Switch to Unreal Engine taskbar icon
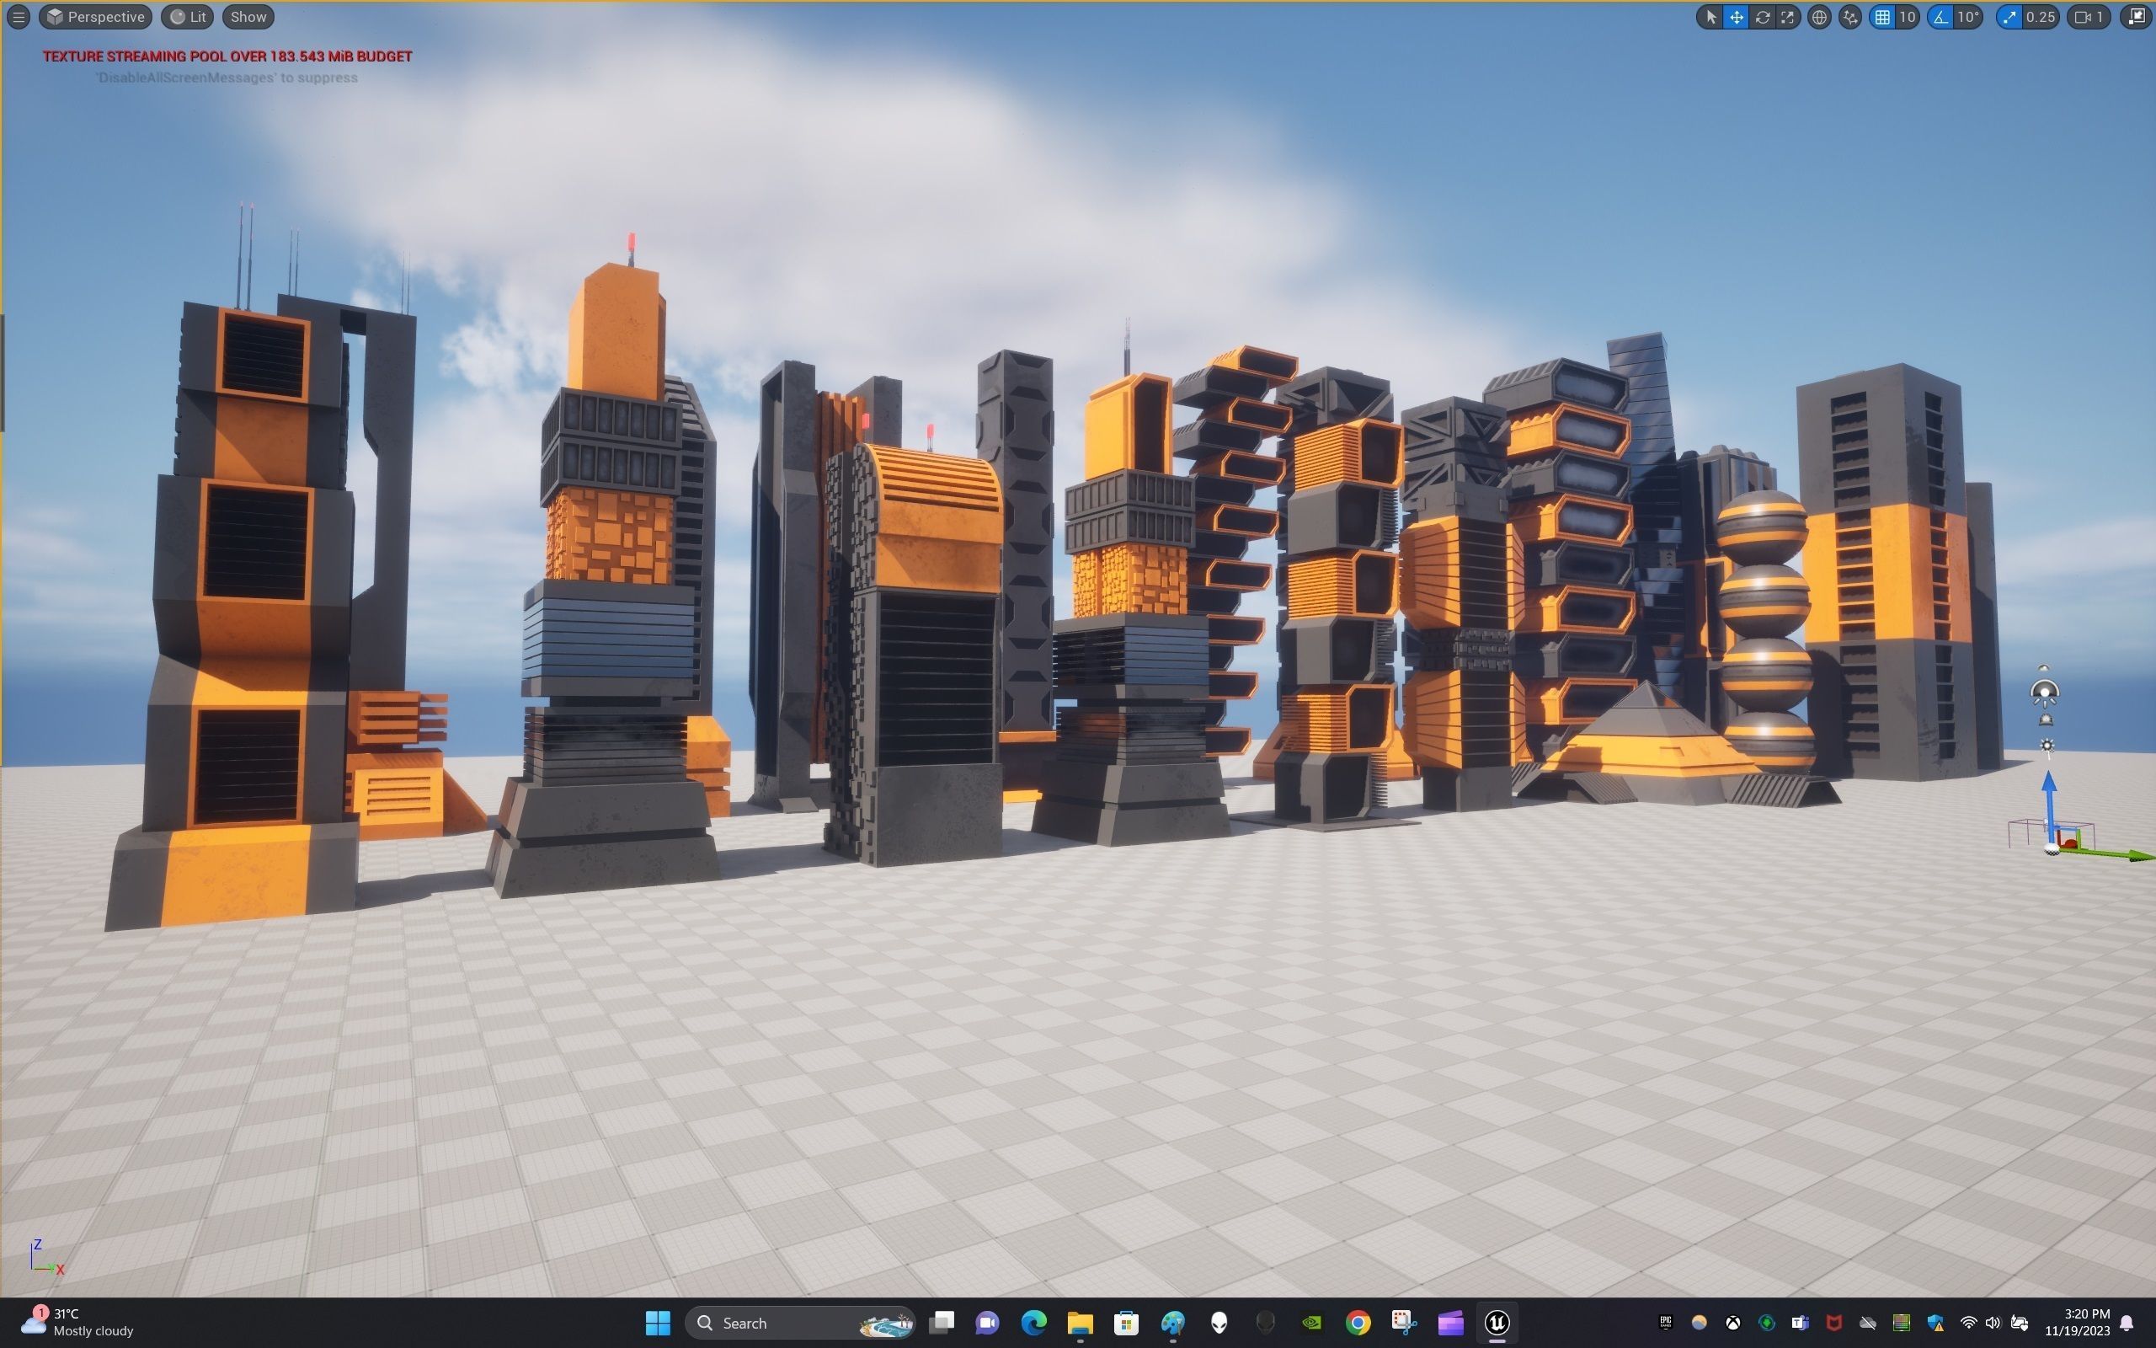Viewport: 2156px width, 1348px height. (x=1497, y=1322)
